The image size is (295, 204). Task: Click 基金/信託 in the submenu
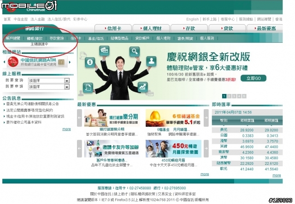96,38
